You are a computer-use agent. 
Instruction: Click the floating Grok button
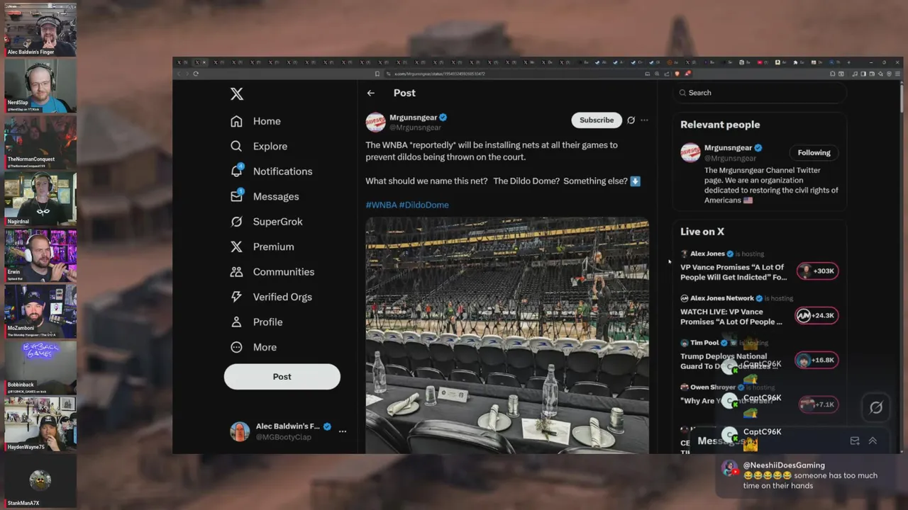coord(876,407)
